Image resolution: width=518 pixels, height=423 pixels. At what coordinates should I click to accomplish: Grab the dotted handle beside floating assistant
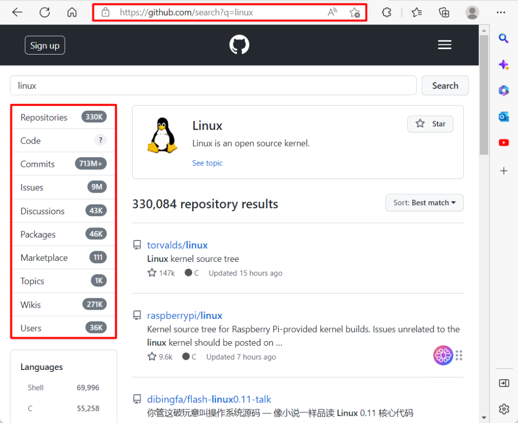(459, 355)
